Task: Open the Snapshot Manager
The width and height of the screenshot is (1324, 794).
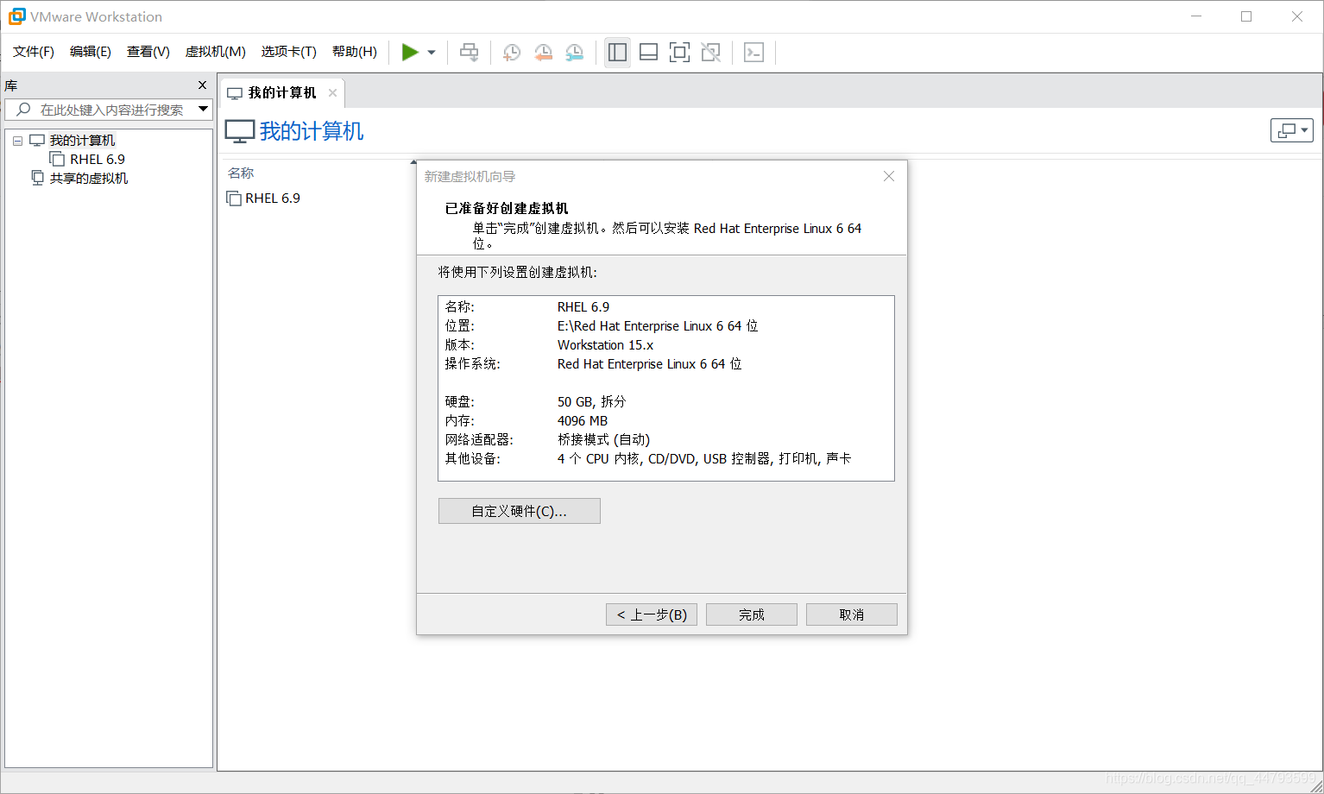Action: pos(574,52)
